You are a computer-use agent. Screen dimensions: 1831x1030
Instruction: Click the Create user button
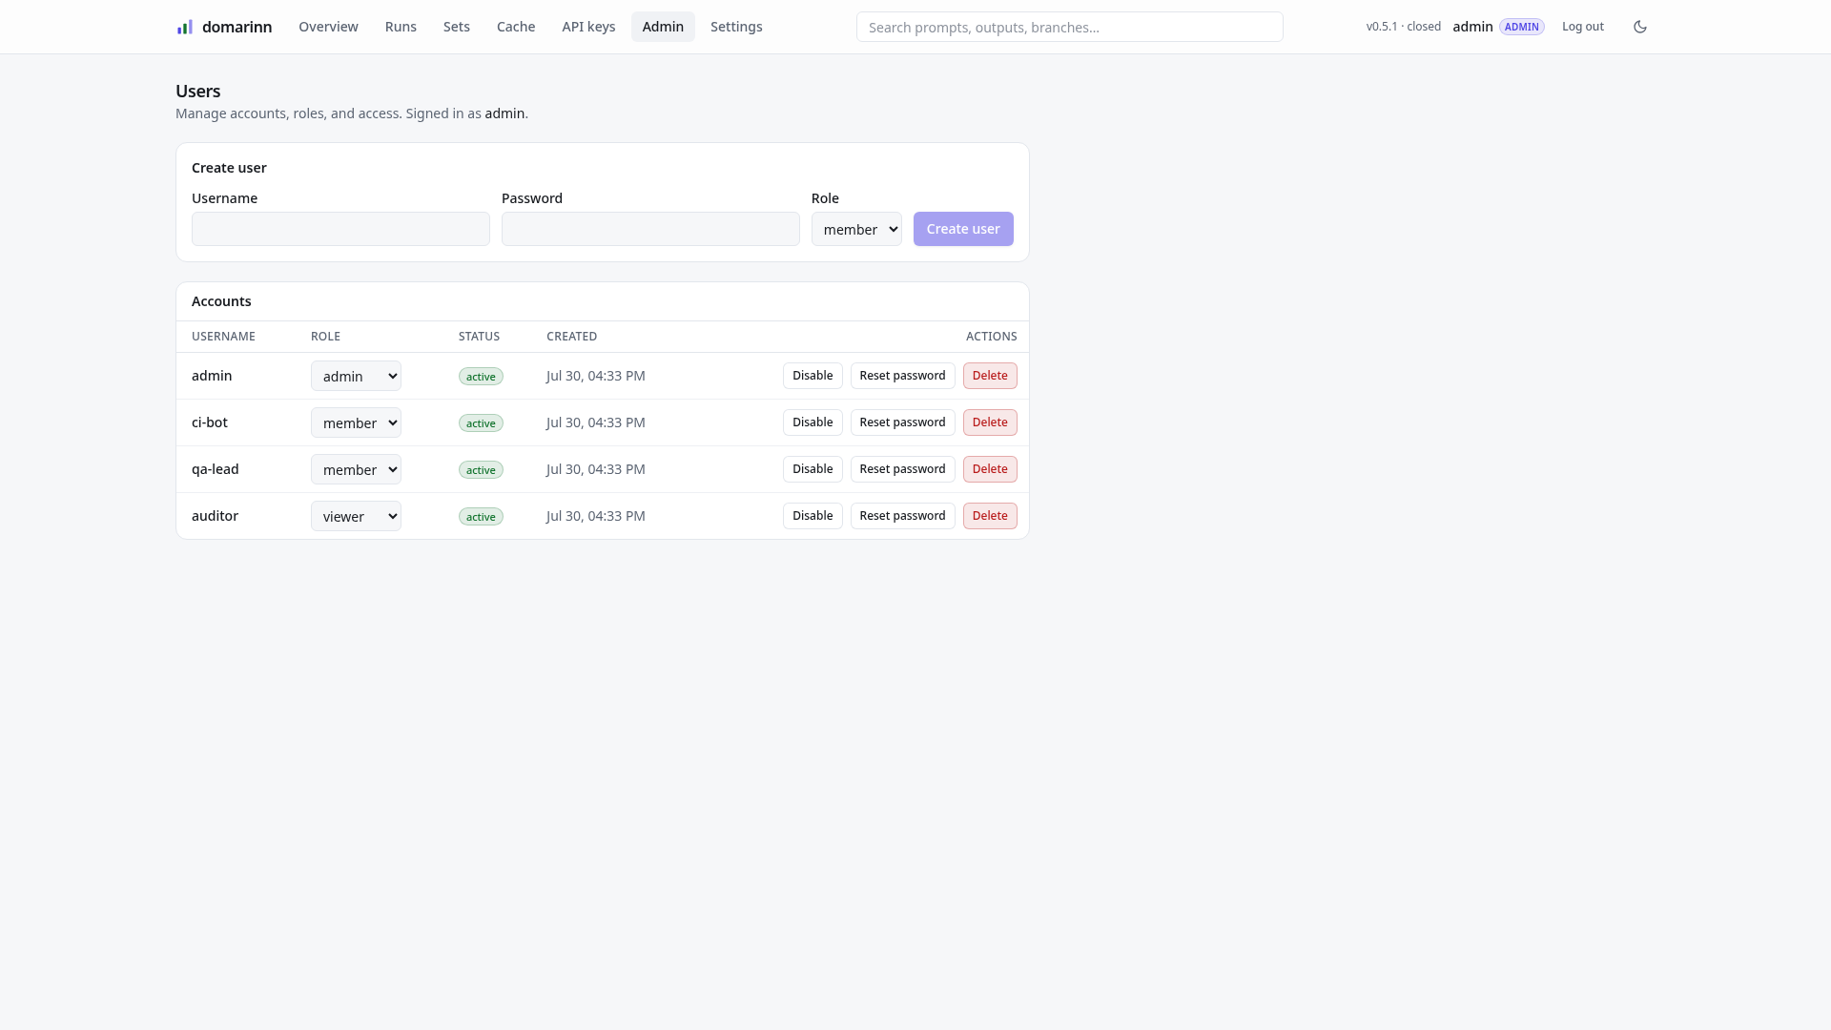click(963, 229)
